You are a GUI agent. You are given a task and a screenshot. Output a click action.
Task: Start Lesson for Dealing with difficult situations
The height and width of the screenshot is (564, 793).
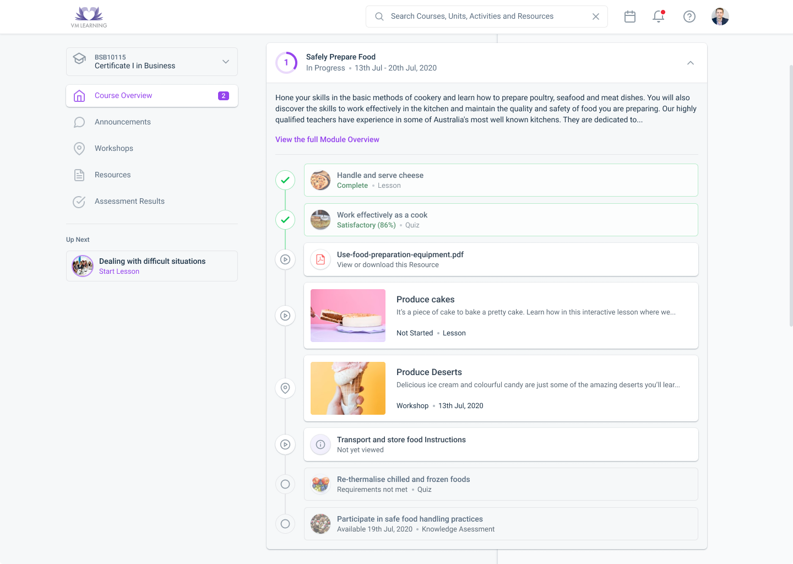[119, 271]
